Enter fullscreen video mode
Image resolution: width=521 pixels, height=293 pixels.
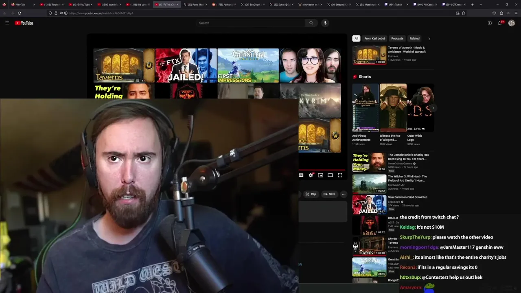pos(340,175)
